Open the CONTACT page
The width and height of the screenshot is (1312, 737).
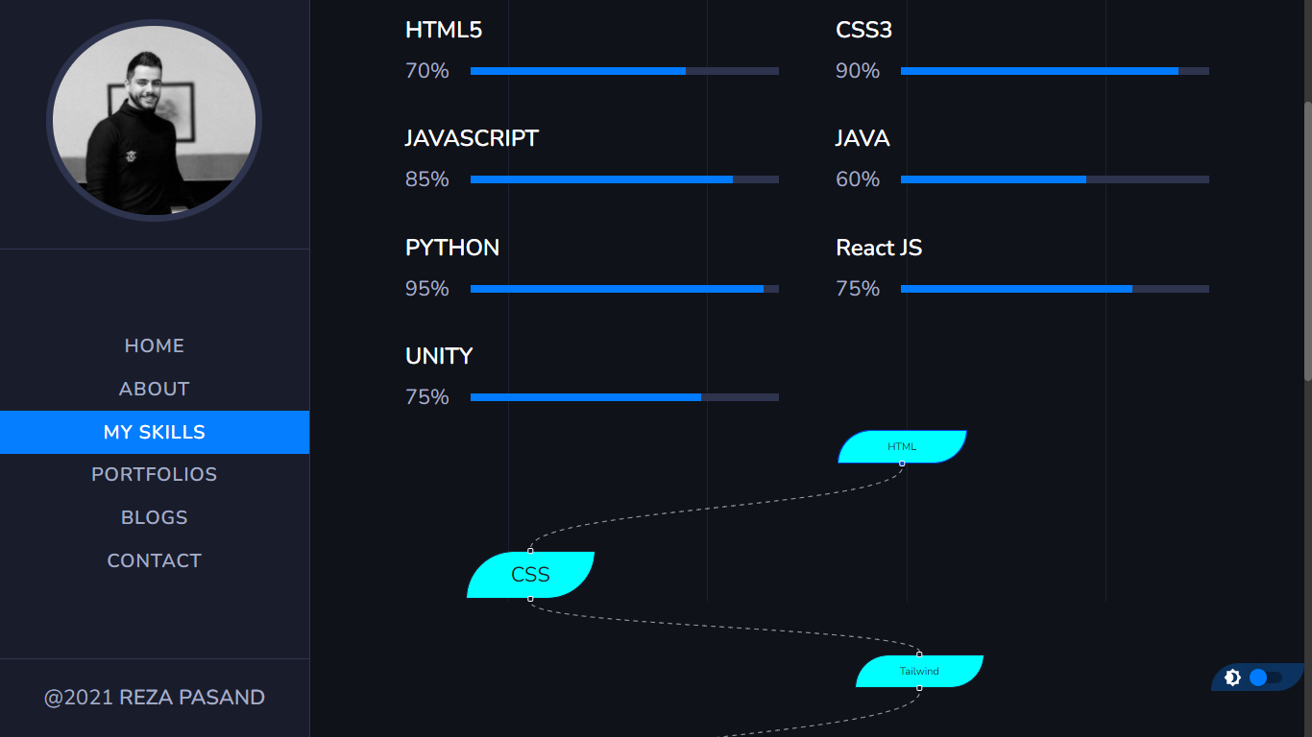(154, 560)
